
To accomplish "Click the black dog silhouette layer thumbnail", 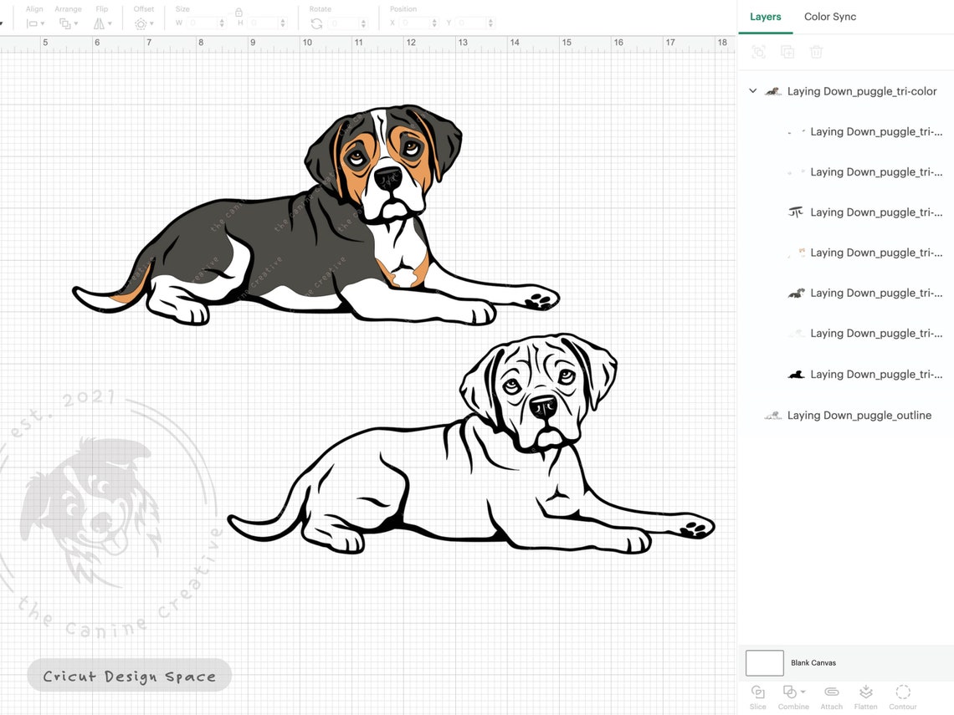I will click(x=796, y=374).
